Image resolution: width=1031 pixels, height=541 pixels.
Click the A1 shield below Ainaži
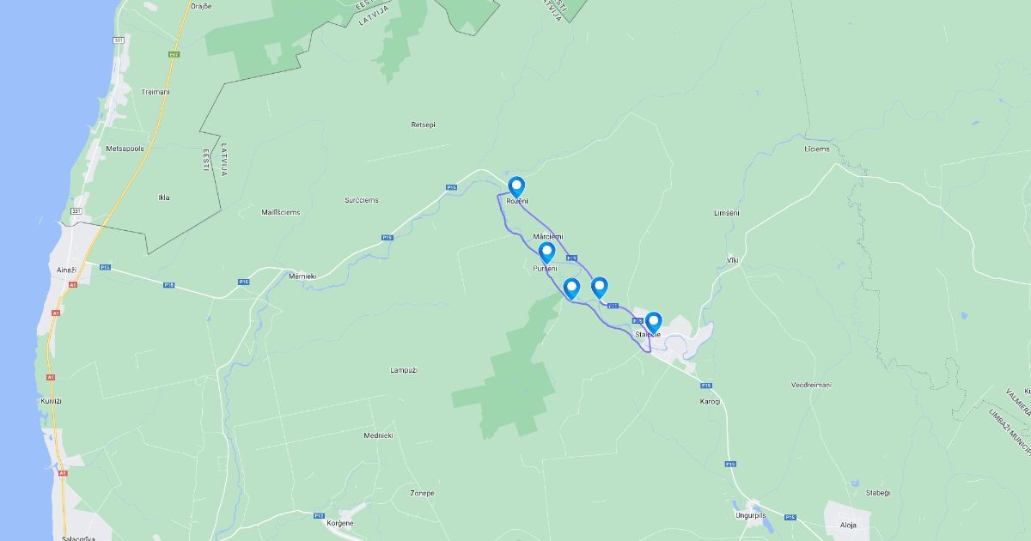coord(74,284)
